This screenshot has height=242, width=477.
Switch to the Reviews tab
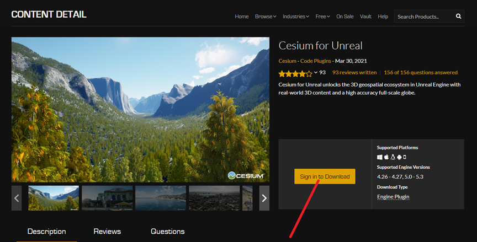[x=107, y=232]
